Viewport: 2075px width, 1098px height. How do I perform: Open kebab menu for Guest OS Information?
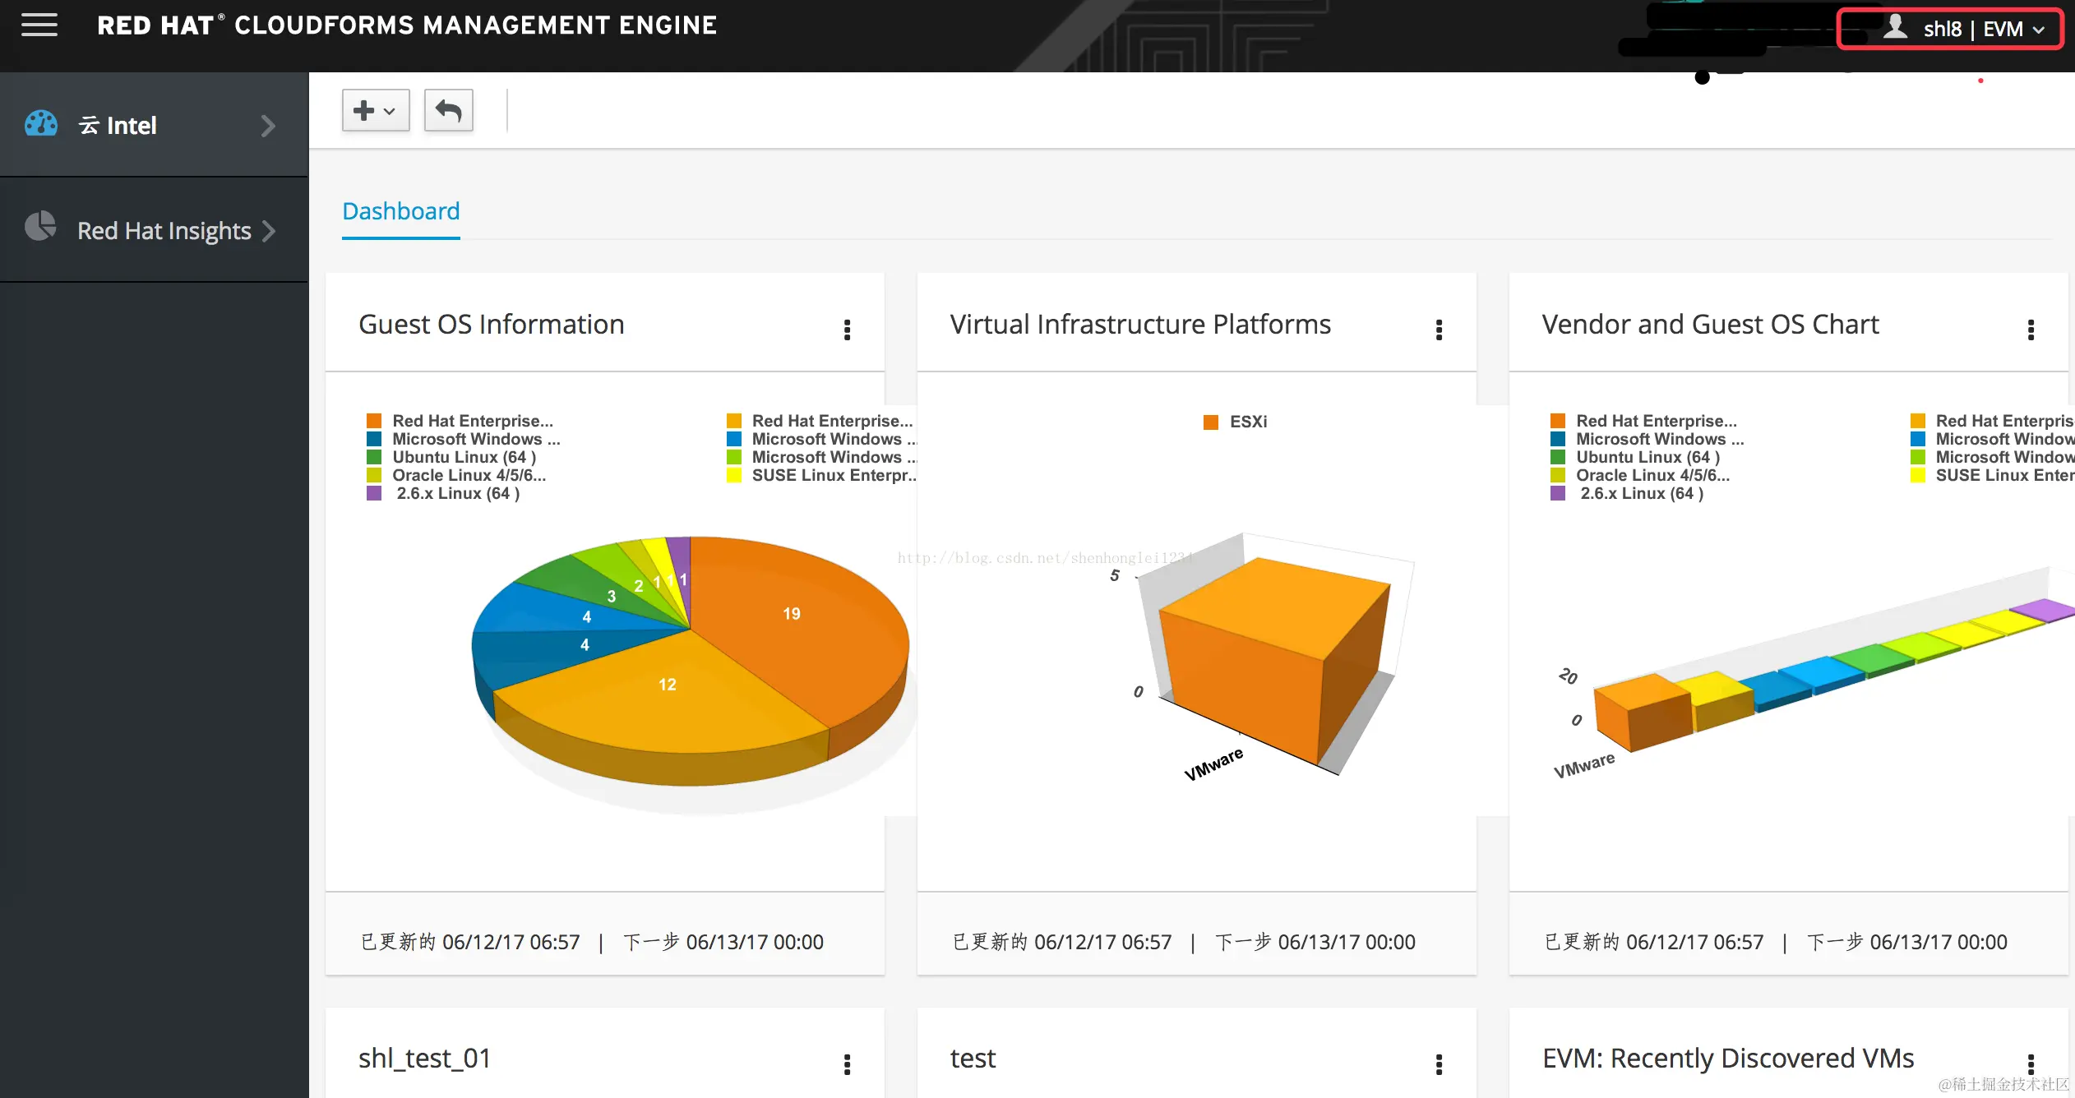(x=847, y=330)
